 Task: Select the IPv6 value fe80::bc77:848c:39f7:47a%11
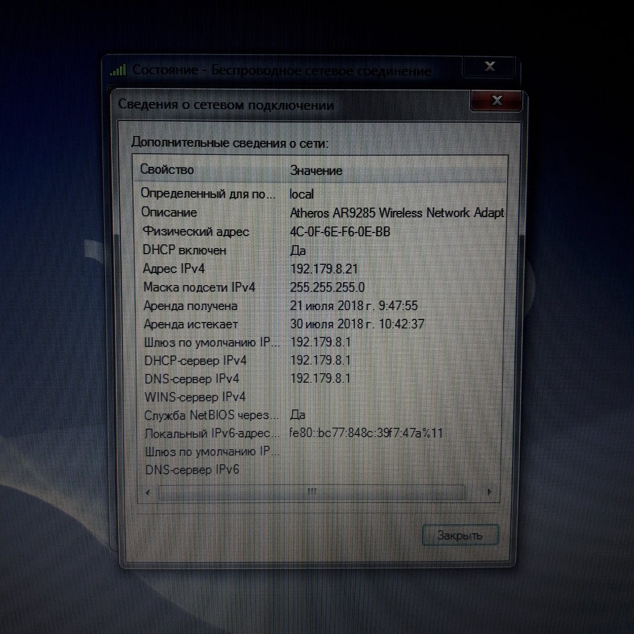(x=366, y=433)
